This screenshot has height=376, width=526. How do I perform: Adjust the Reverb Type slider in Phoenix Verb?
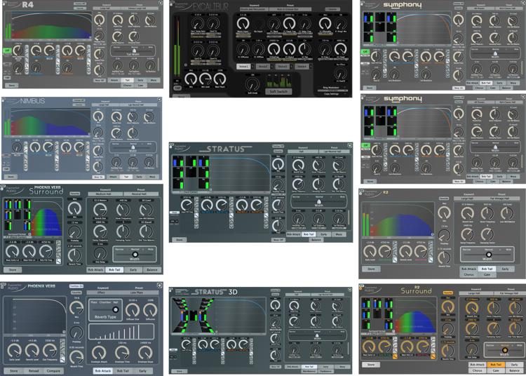(115, 309)
